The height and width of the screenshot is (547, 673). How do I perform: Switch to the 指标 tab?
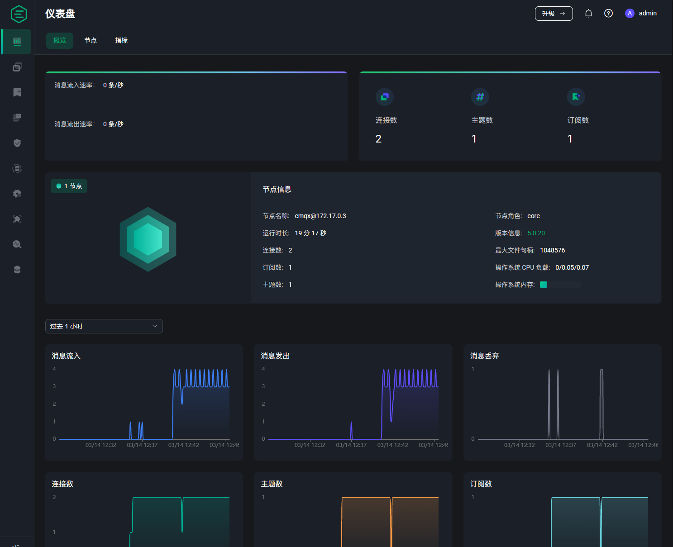click(121, 40)
